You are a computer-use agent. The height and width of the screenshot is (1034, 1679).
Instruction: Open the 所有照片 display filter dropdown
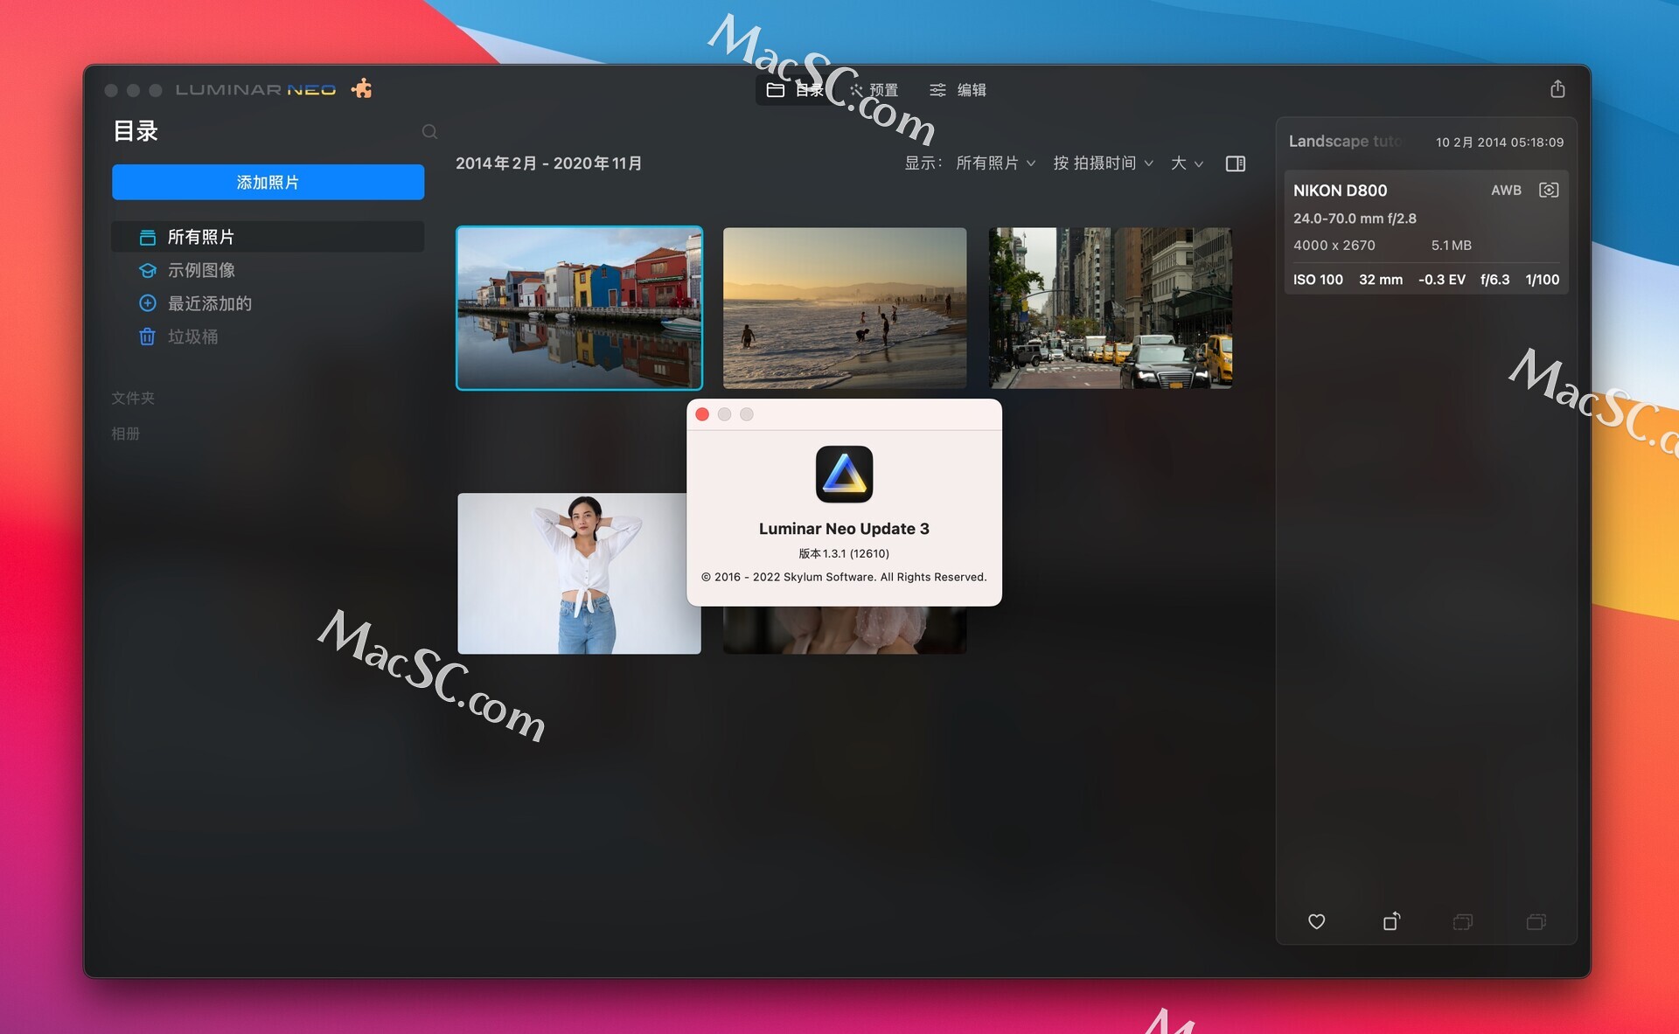995,163
